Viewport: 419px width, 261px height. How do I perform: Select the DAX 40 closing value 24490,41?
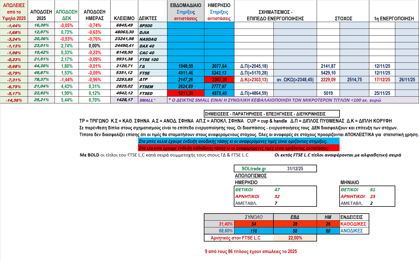click(x=124, y=46)
